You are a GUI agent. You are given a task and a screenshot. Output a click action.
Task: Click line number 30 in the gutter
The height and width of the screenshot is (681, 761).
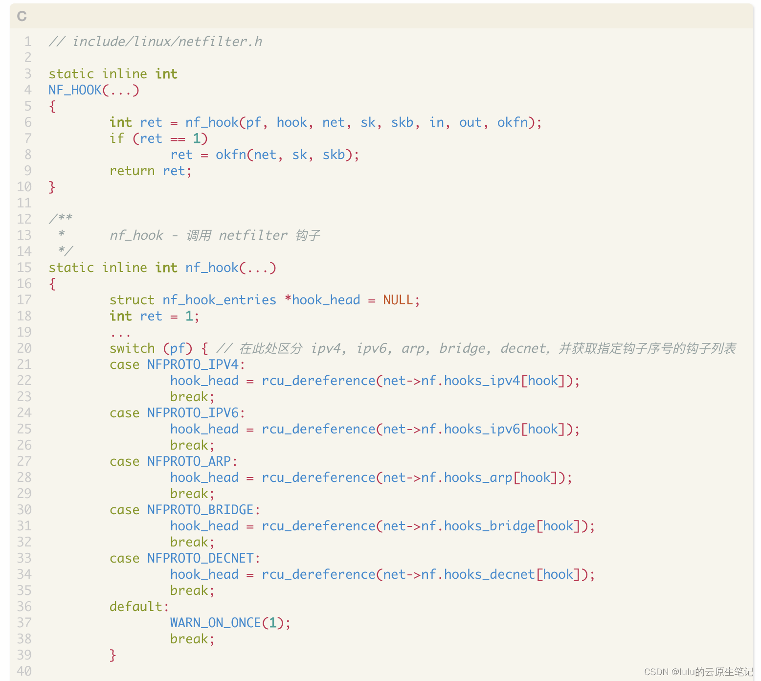[x=24, y=510]
